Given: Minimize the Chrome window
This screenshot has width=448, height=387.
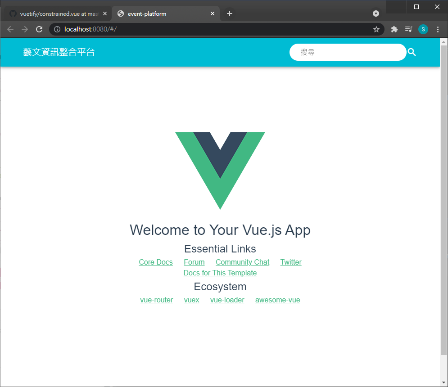Looking at the screenshot, I should click(x=396, y=7).
